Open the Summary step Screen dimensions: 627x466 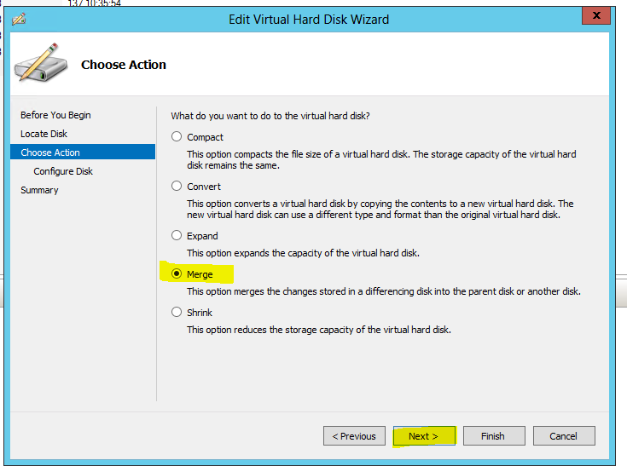[39, 190]
